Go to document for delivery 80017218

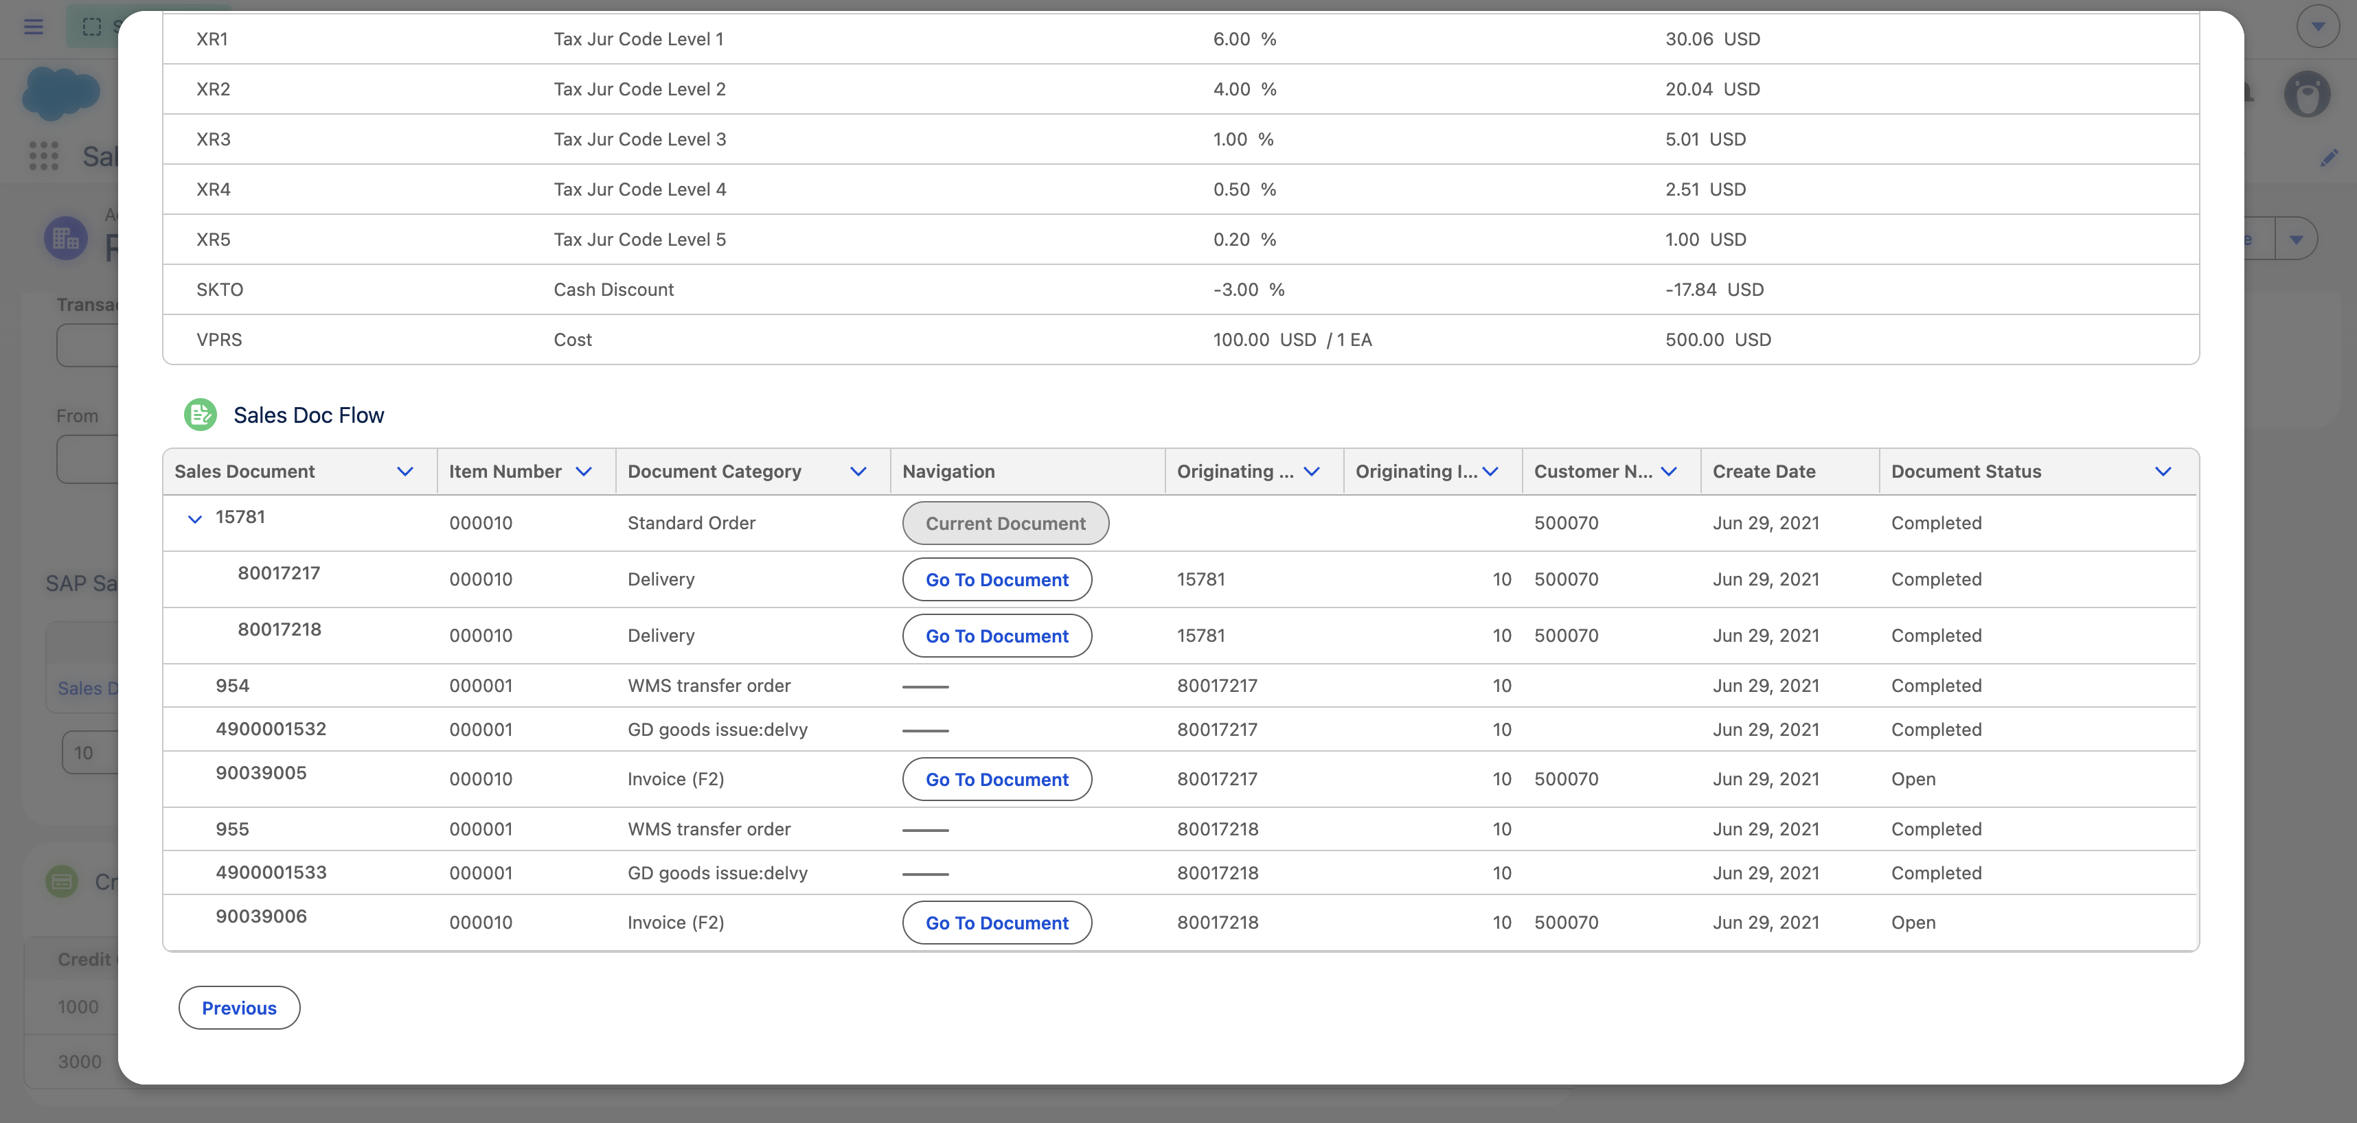click(x=997, y=636)
